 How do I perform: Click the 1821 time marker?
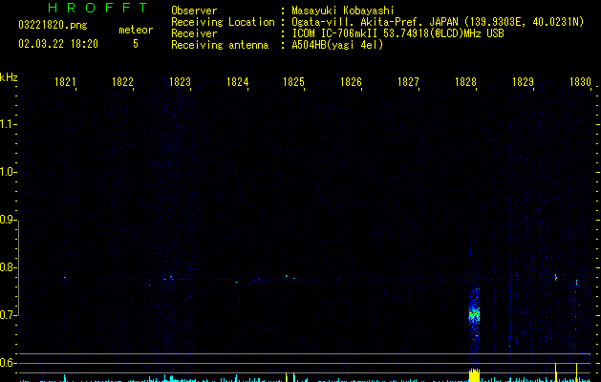click(65, 82)
